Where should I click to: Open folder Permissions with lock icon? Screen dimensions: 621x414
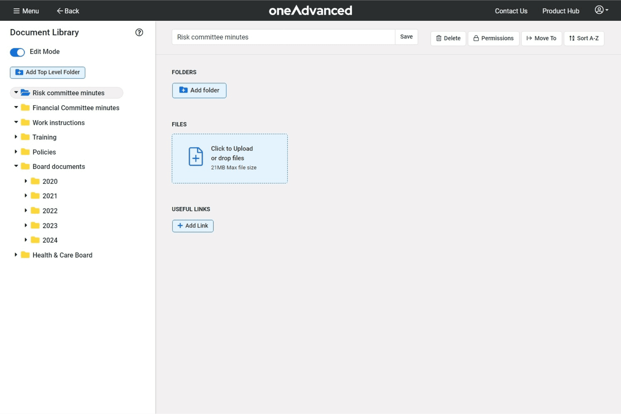coord(493,38)
